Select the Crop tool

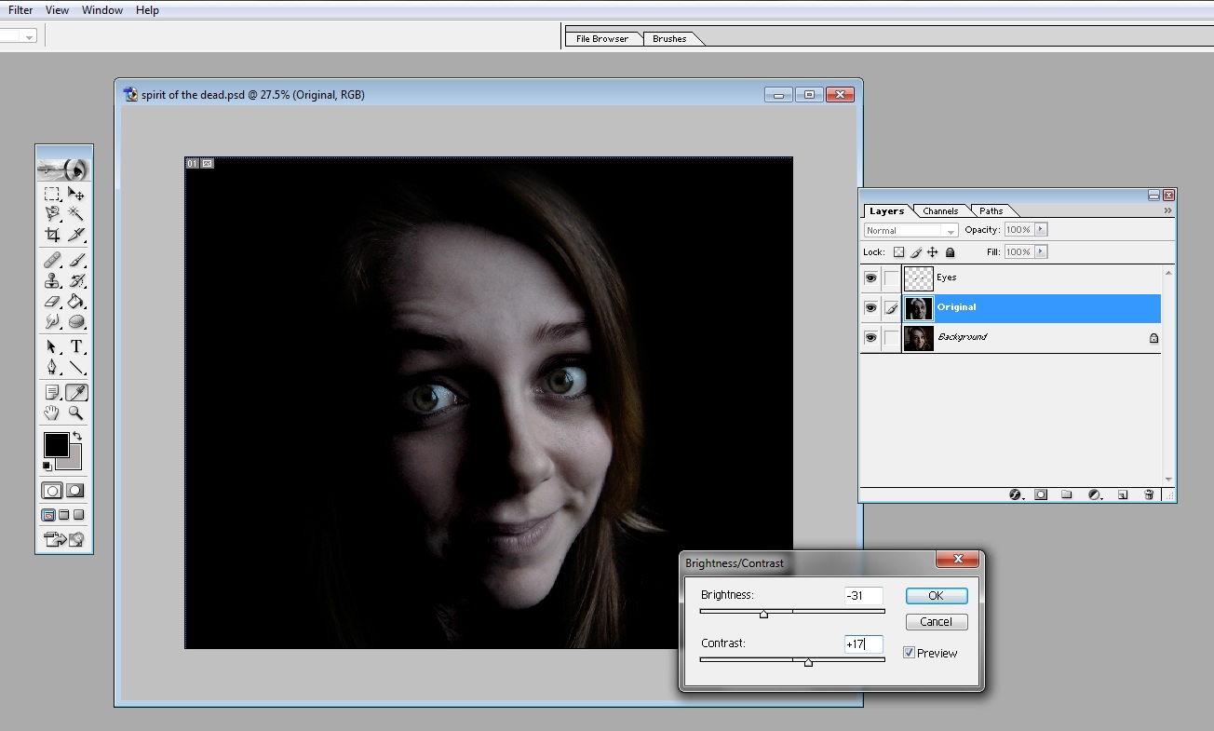(52, 235)
